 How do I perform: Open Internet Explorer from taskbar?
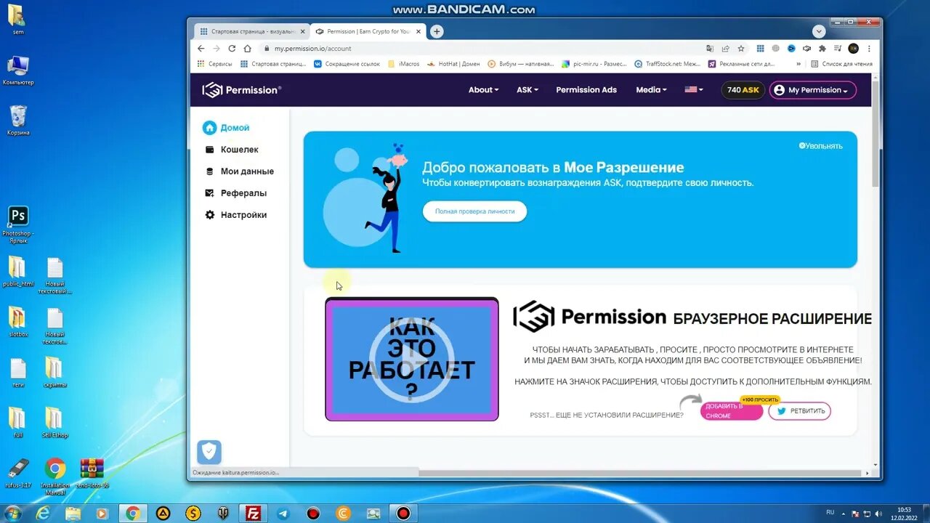43,514
